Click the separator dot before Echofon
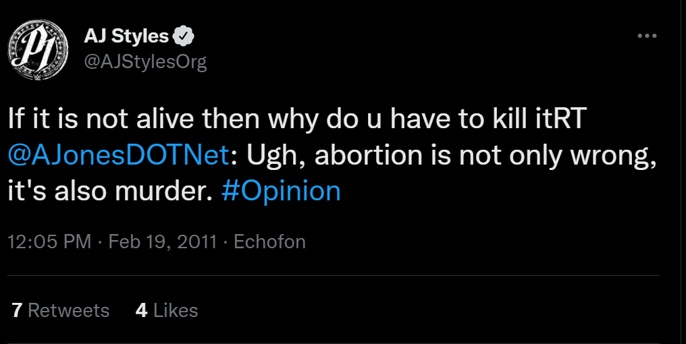This screenshot has width=686, height=344. pos(226,241)
